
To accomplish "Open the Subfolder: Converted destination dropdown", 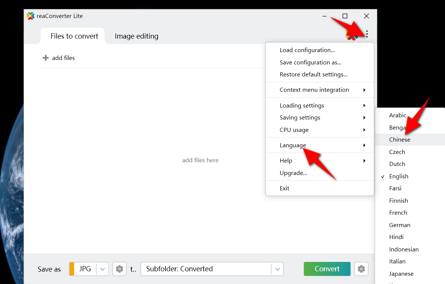I will click(x=277, y=269).
